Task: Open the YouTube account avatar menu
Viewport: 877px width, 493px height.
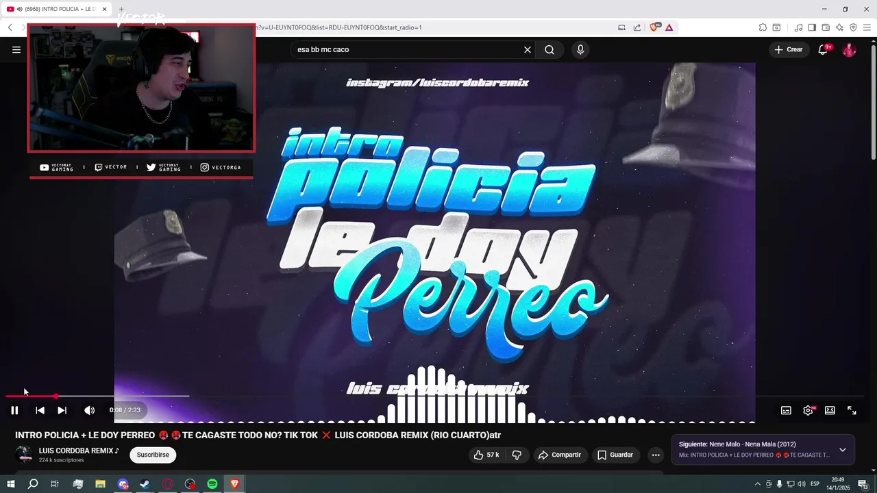Action: [849, 49]
